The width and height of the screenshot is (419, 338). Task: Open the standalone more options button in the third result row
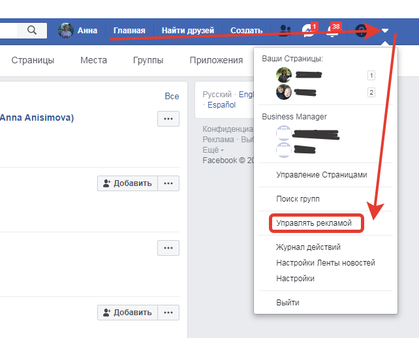(x=168, y=248)
